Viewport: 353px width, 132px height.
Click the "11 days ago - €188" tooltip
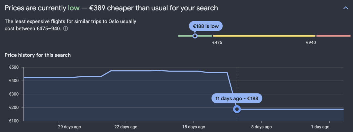click(x=237, y=98)
